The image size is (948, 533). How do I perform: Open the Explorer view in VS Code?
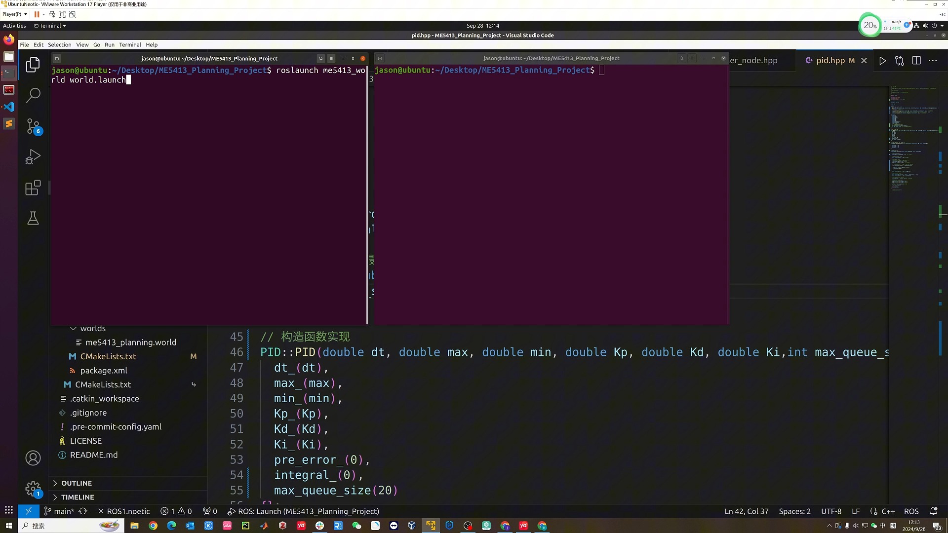(x=33, y=64)
